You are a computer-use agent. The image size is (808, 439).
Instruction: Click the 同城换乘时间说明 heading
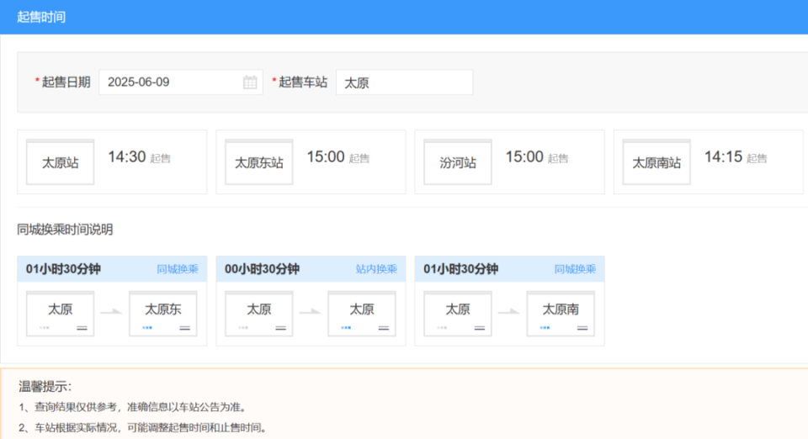(x=65, y=230)
